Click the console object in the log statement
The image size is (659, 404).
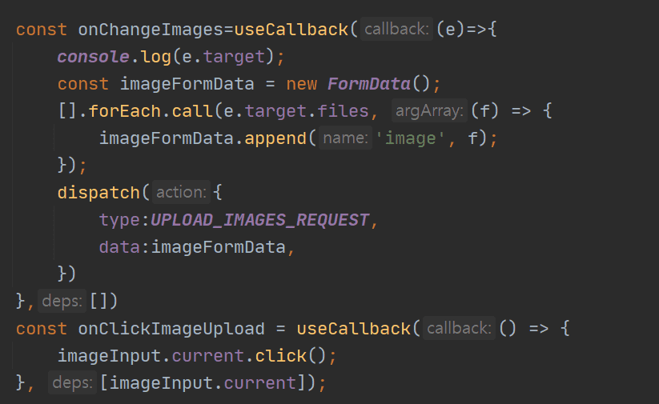coord(88,57)
